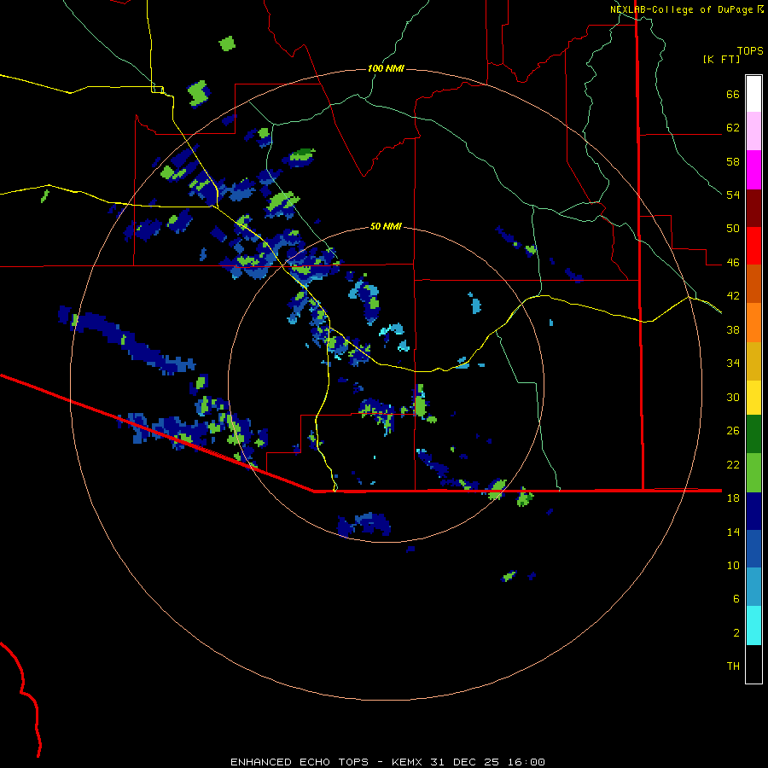Click the orange 38-42 kft legend swatch
768x768 pixels.
pos(753,323)
